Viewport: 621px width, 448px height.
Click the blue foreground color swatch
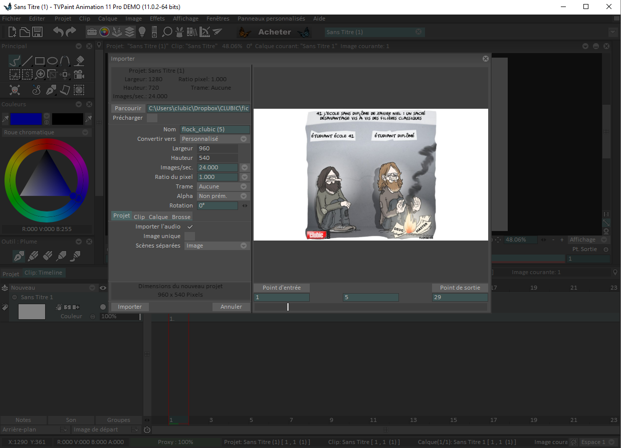coord(26,119)
